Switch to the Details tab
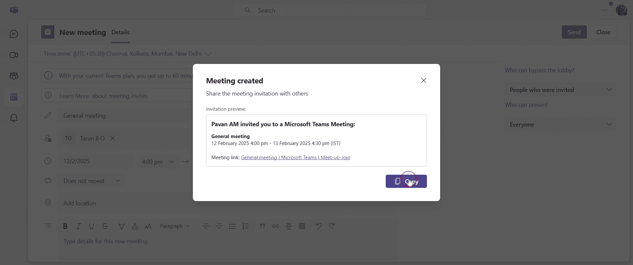 [120, 32]
